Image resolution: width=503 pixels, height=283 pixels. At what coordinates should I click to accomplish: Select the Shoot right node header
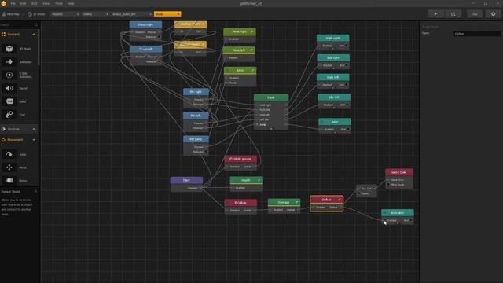click(145, 24)
